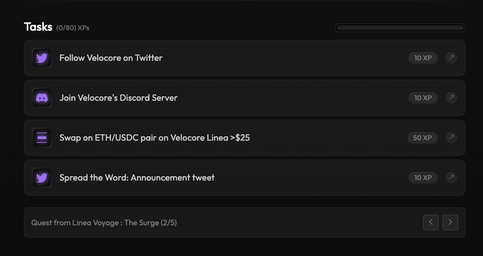This screenshot has height=256, width=483.
Task: Open external link arrow for ETH/USDC swap task
Action: [x=451, y=138]
